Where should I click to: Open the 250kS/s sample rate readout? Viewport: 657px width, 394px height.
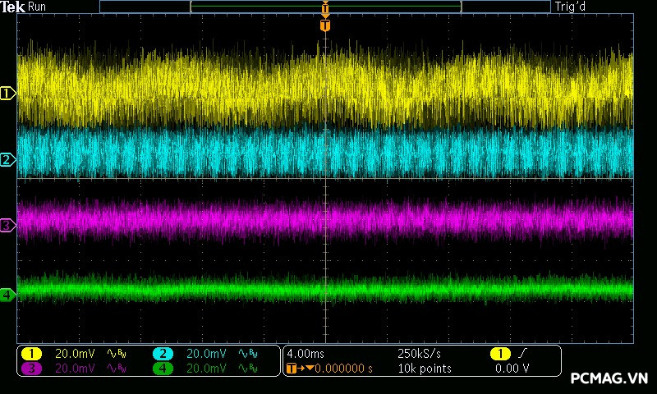(419, 354)
